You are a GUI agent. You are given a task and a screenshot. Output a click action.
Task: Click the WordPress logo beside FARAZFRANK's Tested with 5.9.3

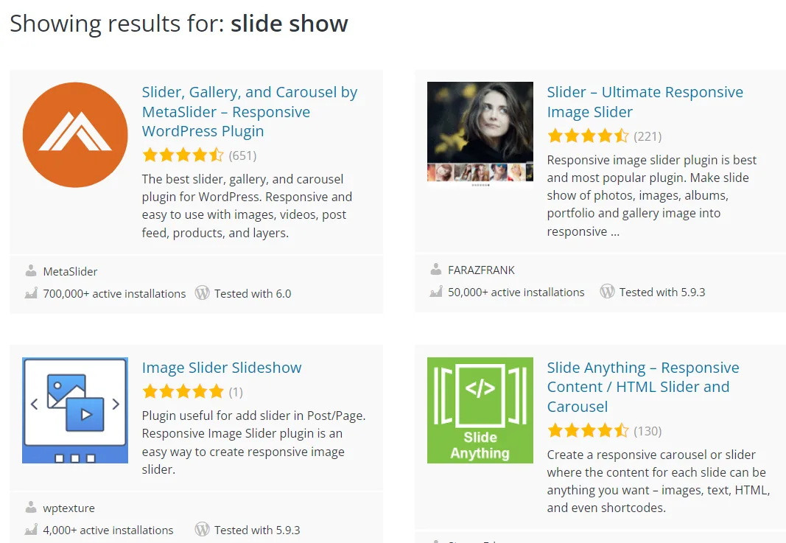[607, 292]
